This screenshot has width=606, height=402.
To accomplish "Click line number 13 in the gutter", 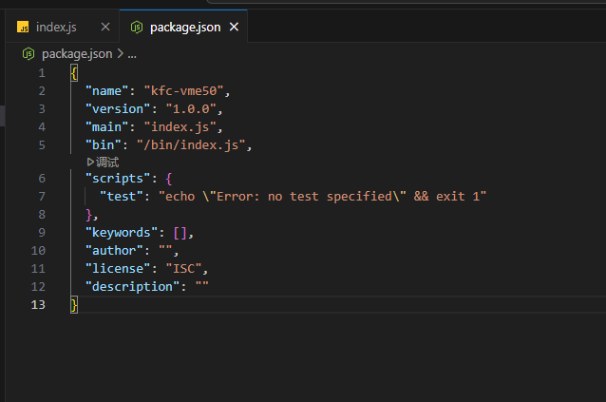I will click(39, 304).
